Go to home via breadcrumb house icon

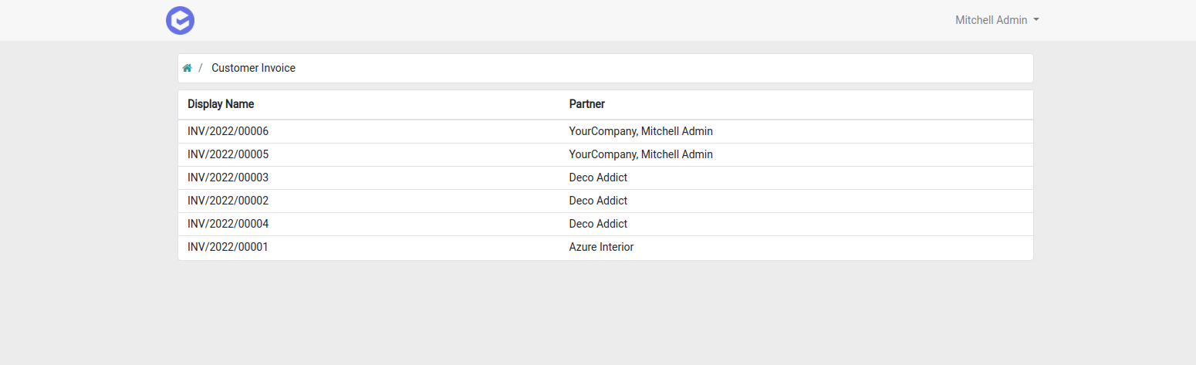coord(187,68)
